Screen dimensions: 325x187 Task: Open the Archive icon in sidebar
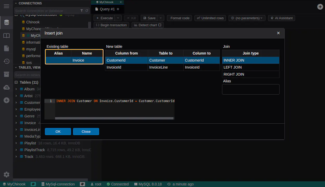coord(6,75)
